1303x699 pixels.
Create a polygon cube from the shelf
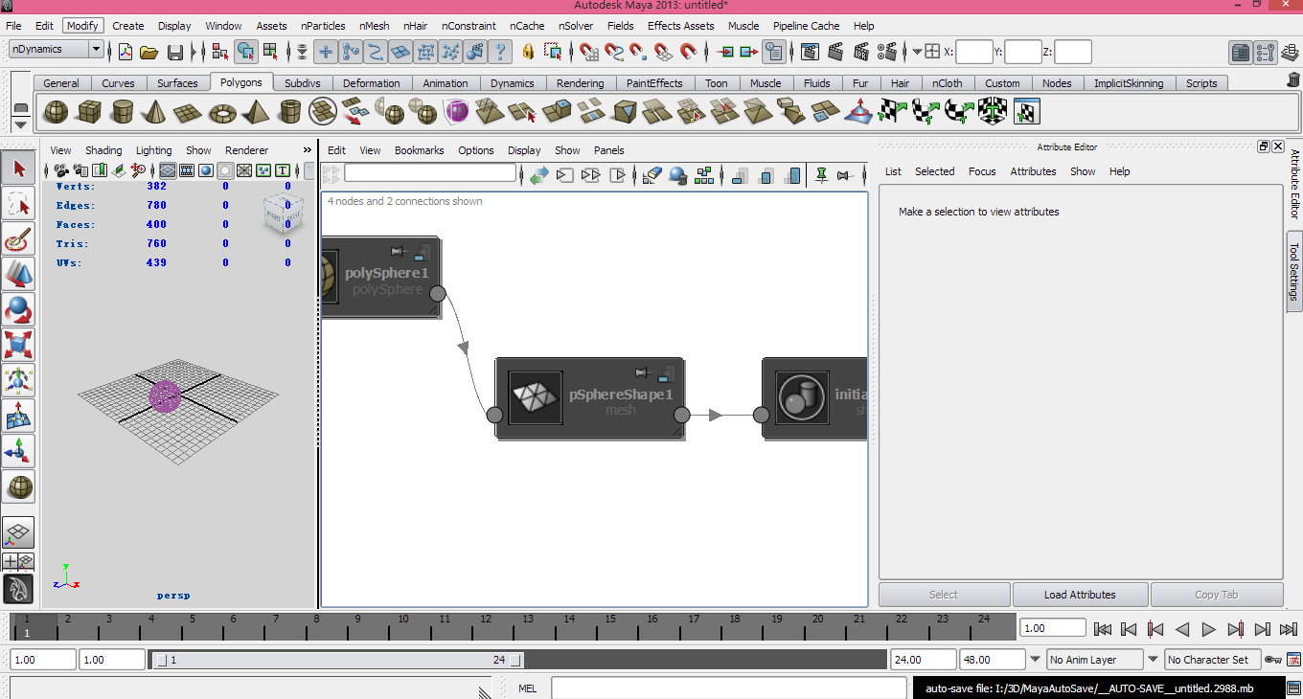90,113
